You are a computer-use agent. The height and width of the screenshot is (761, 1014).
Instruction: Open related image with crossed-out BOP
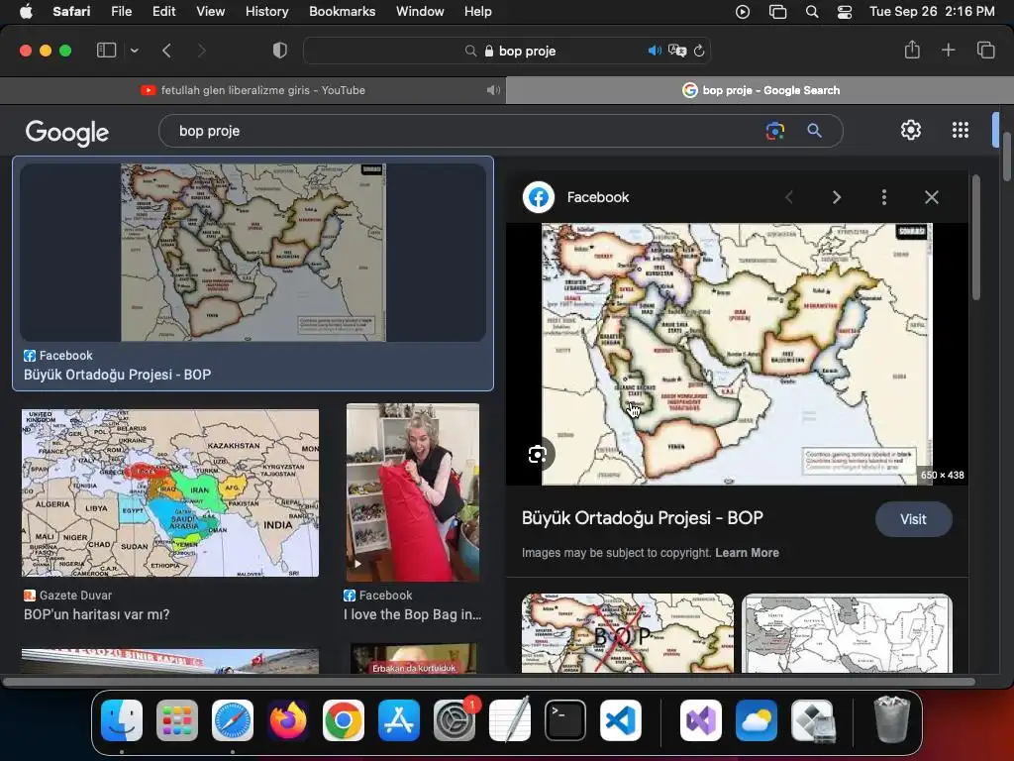coord(627,633)
